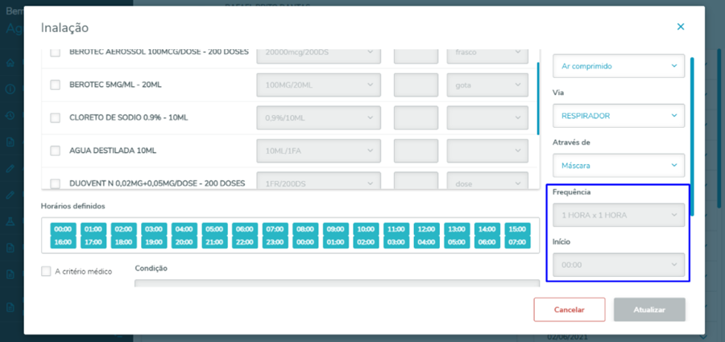Click the BEROTEC 5MG/ML - 20ML medication name

(x=115, y=84)
